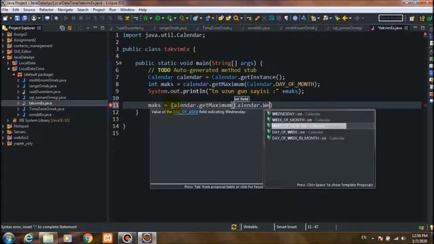Screen dimensions: 434x244
Task: Open the File menu
Action: 5,9
